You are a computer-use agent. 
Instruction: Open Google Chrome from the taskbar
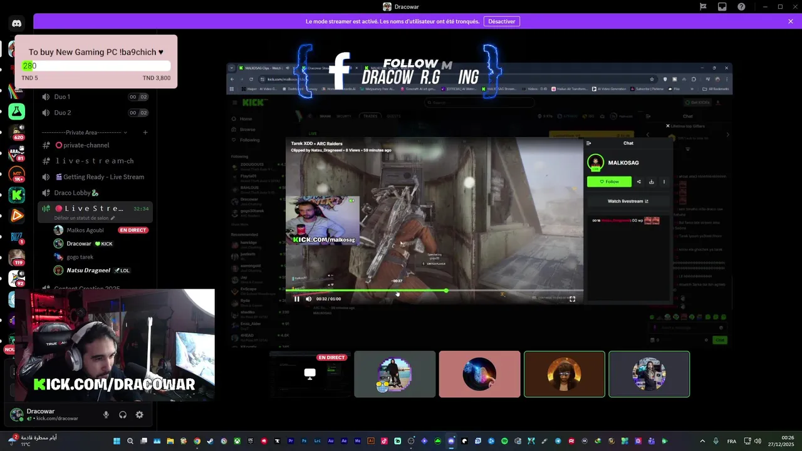coord(197,441)
